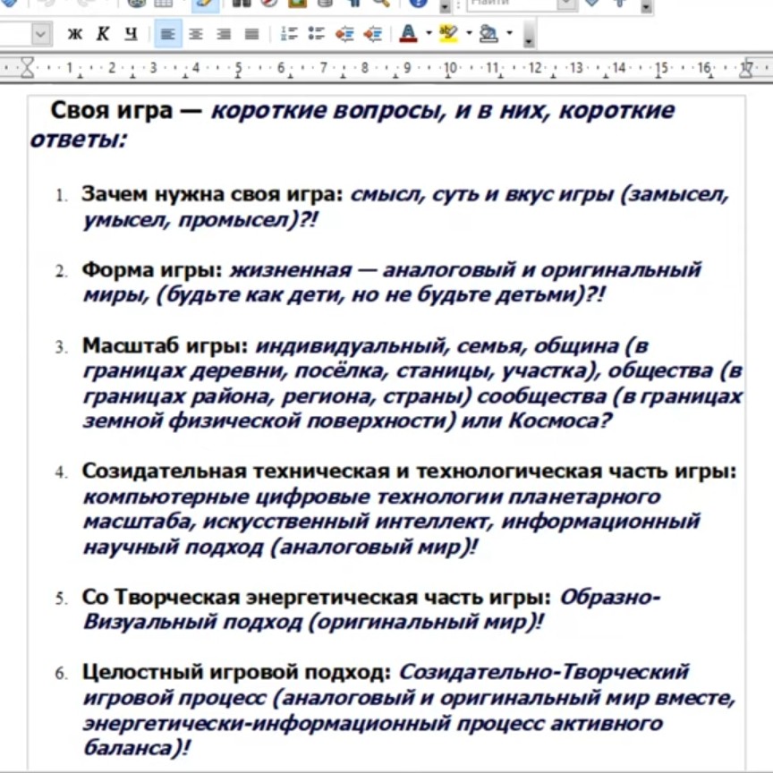Align paragraph to the left
The height and width of the screenshot is (773, 773).
(168, 33)
